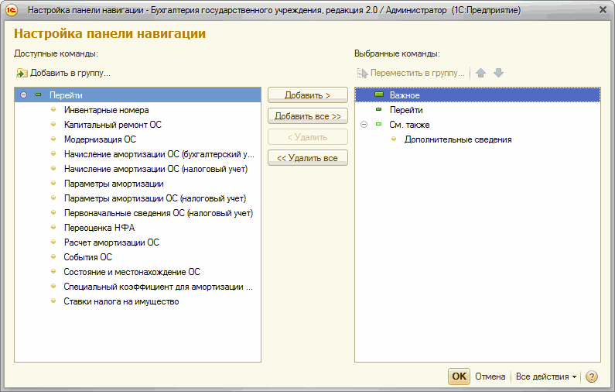This screenshot has width=615, height=392.
Task: Click '<< Удалить все' button
Action: (307, 158)
